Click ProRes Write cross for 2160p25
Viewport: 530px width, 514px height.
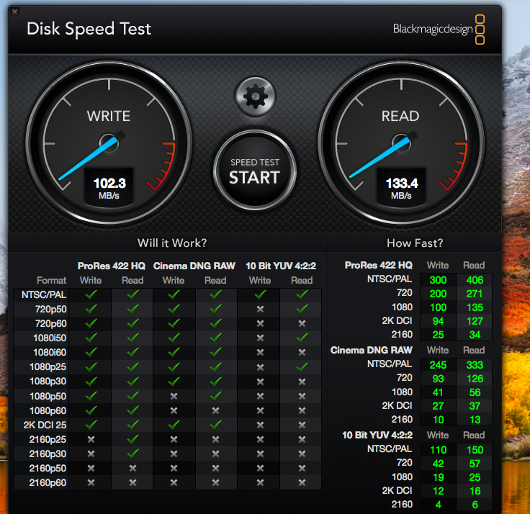coord(91,439)
